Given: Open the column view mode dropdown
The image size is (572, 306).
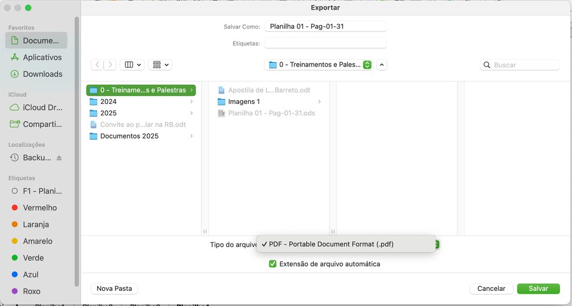Looking at the screenshot, I should pyautogui.click(x=132, y=65).
